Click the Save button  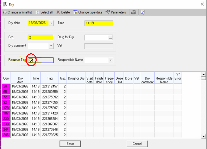[70, 144]
